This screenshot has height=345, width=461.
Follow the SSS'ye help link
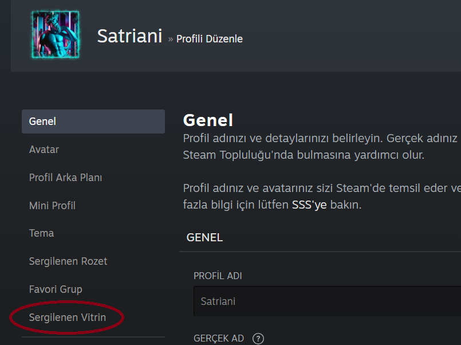pyautogui.click(x=309, y=205)
